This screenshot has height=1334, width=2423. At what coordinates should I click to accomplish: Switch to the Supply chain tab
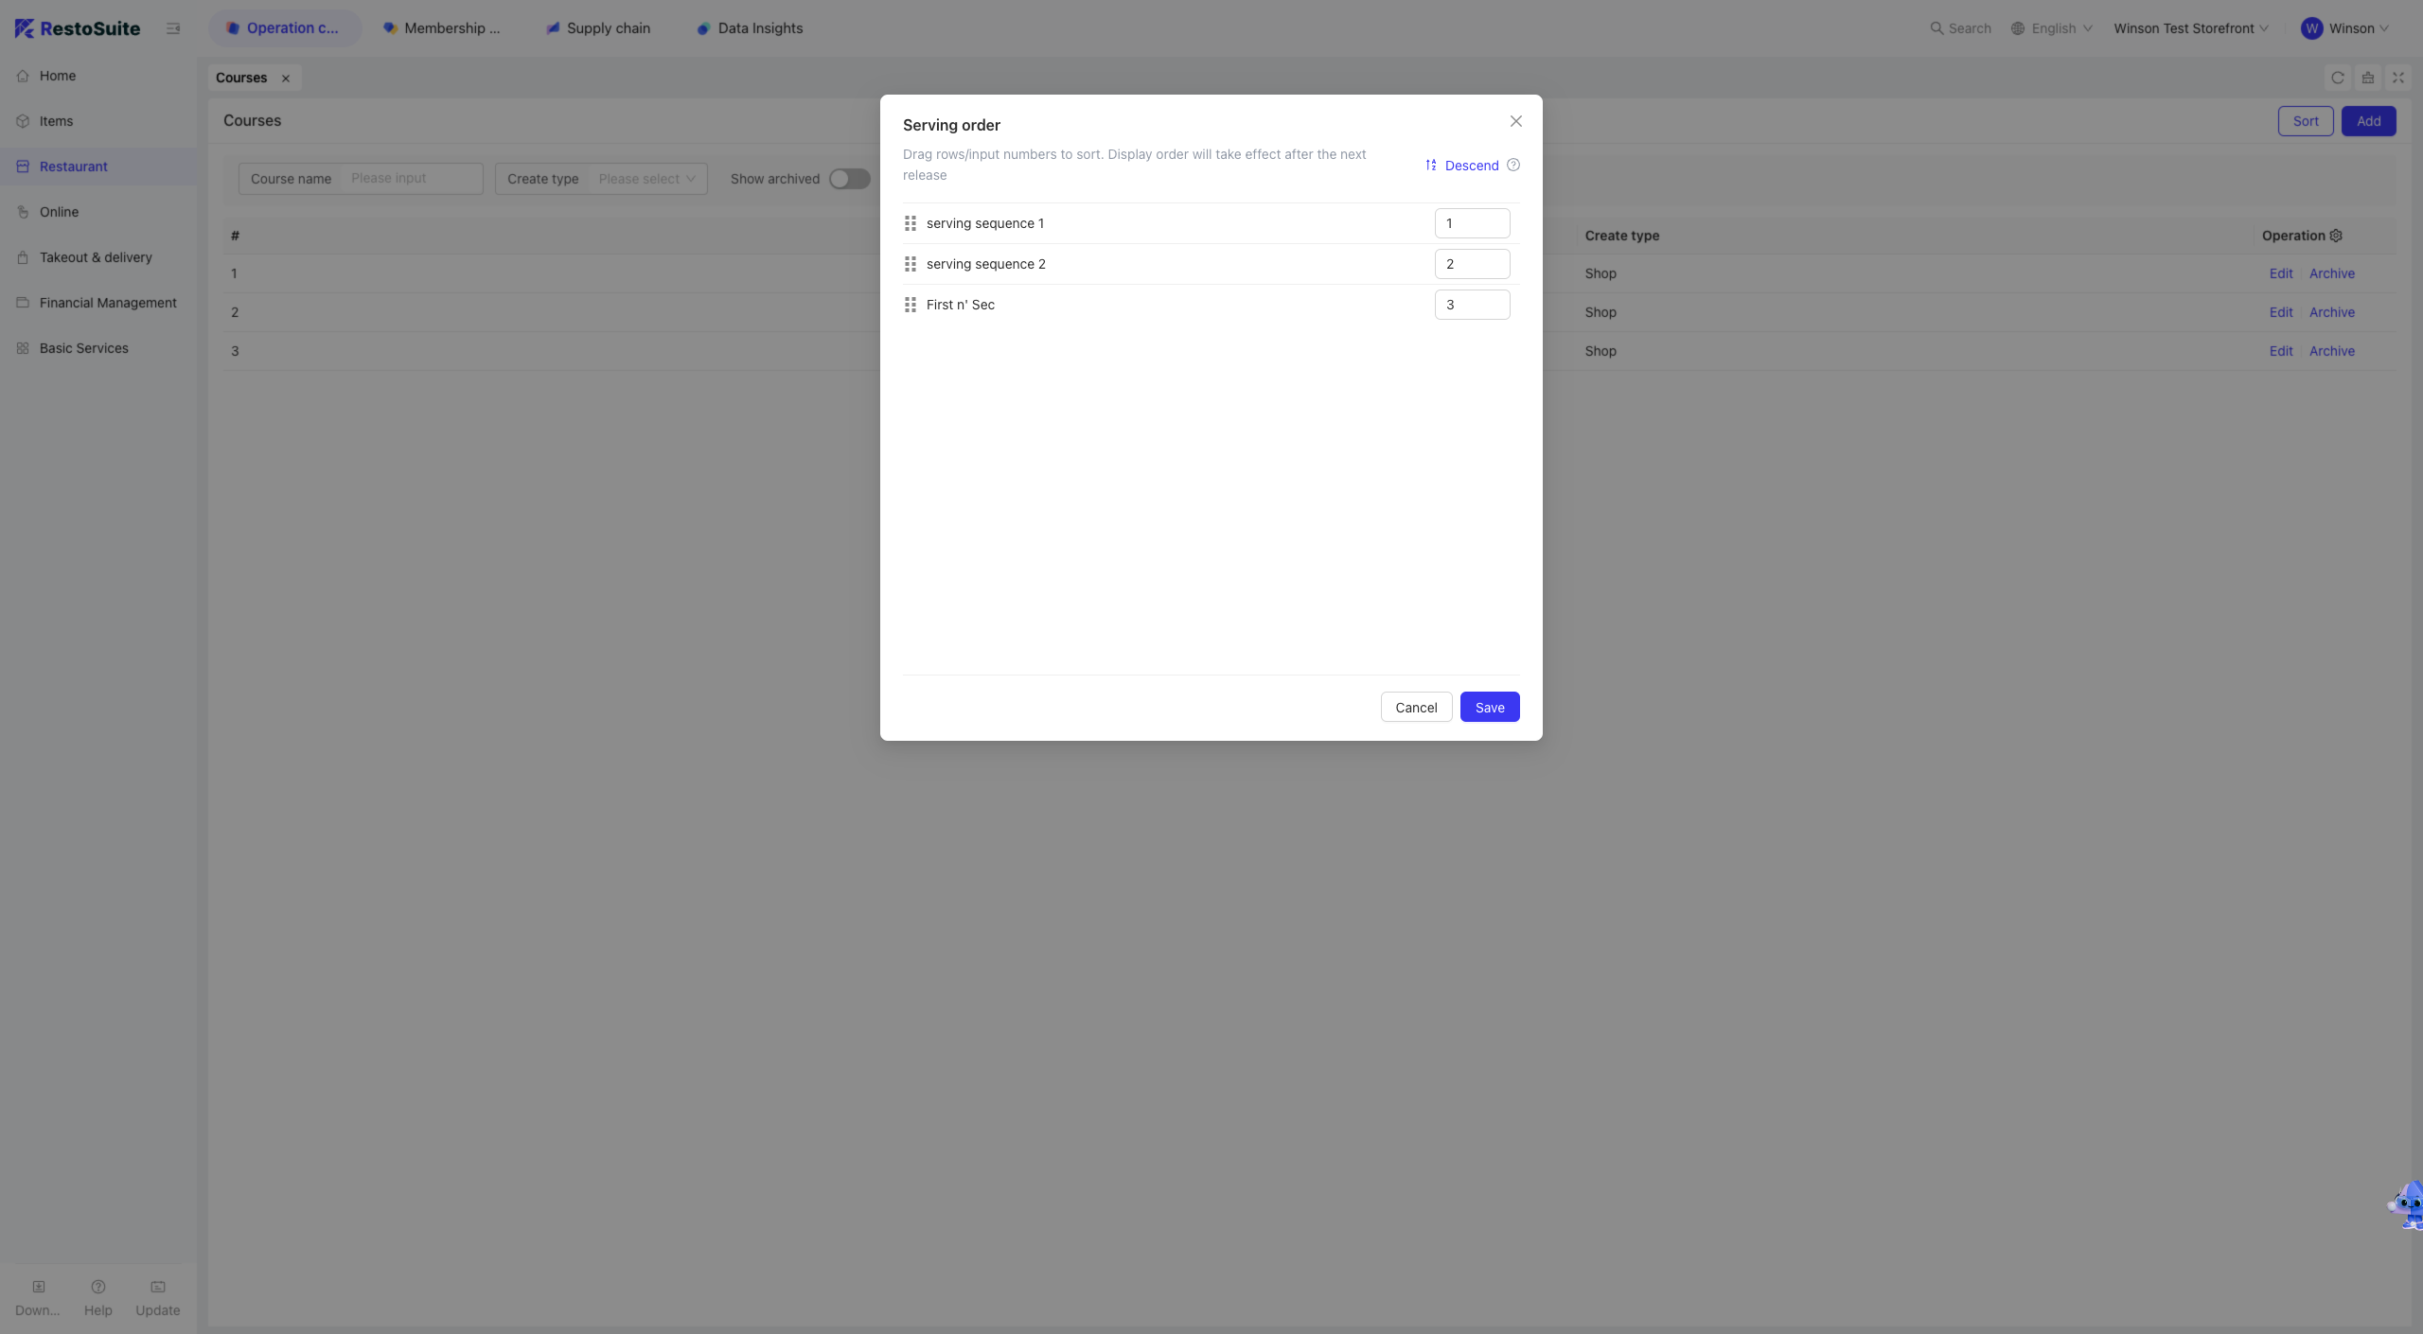[598, 28]
